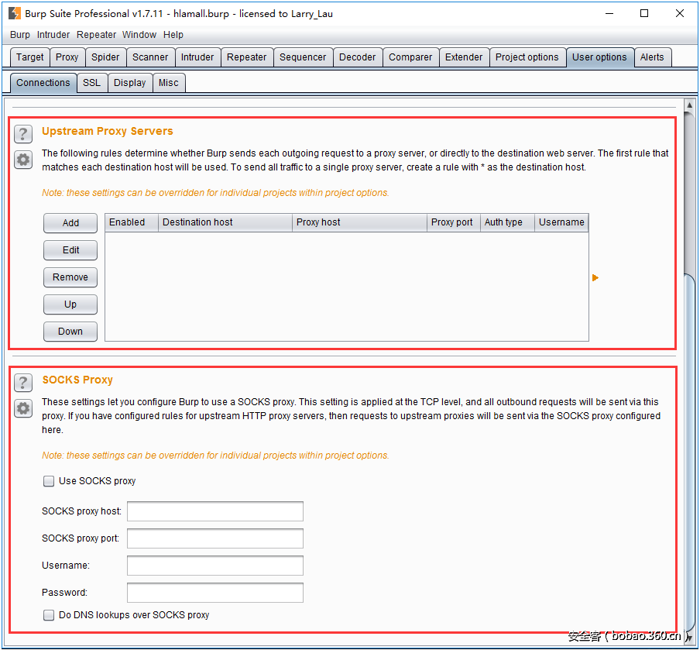Image resolution: width=700 pixels, height=650 pixels.
Task: Click SOCKS Proxy gear options icon
Action: (x=23, y=408)
